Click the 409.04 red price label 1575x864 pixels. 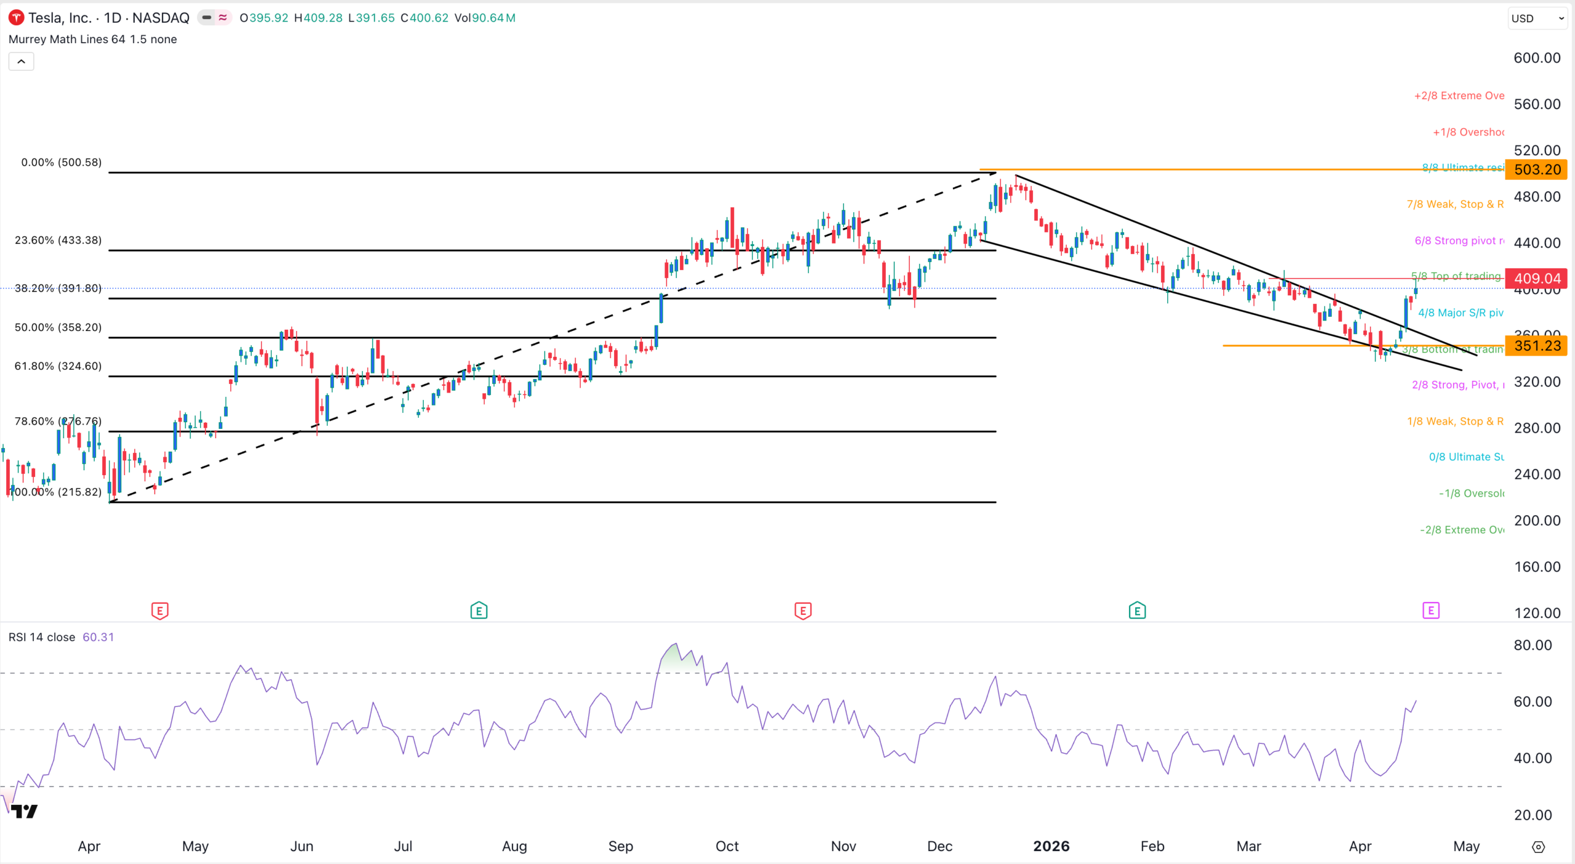1536,278
